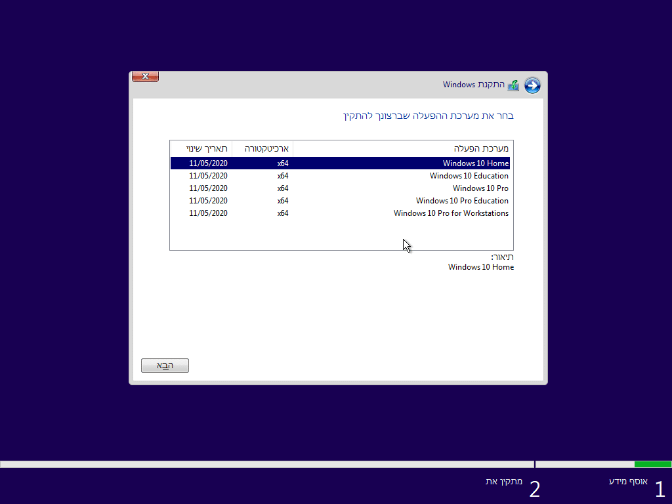Choose Windows 10 Pro from the list
This screenshot has width=672, height=504.
pyautogui.click(x=480, y=188)
